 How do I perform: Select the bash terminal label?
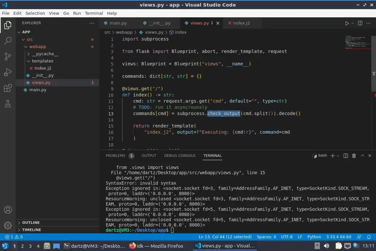click(x=320, y=156)
